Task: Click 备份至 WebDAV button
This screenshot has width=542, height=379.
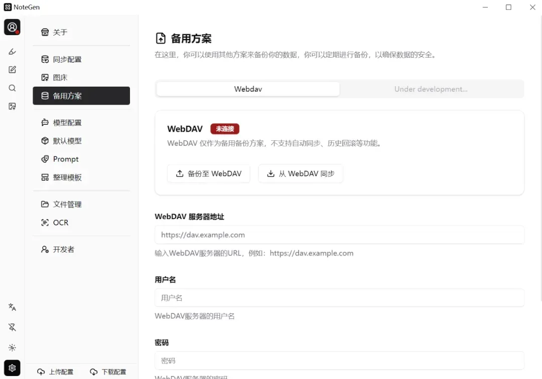Action: 209,173
